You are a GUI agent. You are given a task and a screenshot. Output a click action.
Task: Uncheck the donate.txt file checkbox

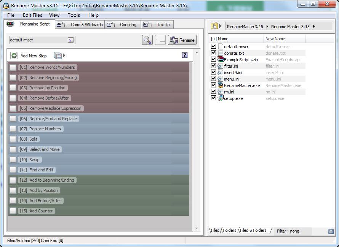[213, 53]
